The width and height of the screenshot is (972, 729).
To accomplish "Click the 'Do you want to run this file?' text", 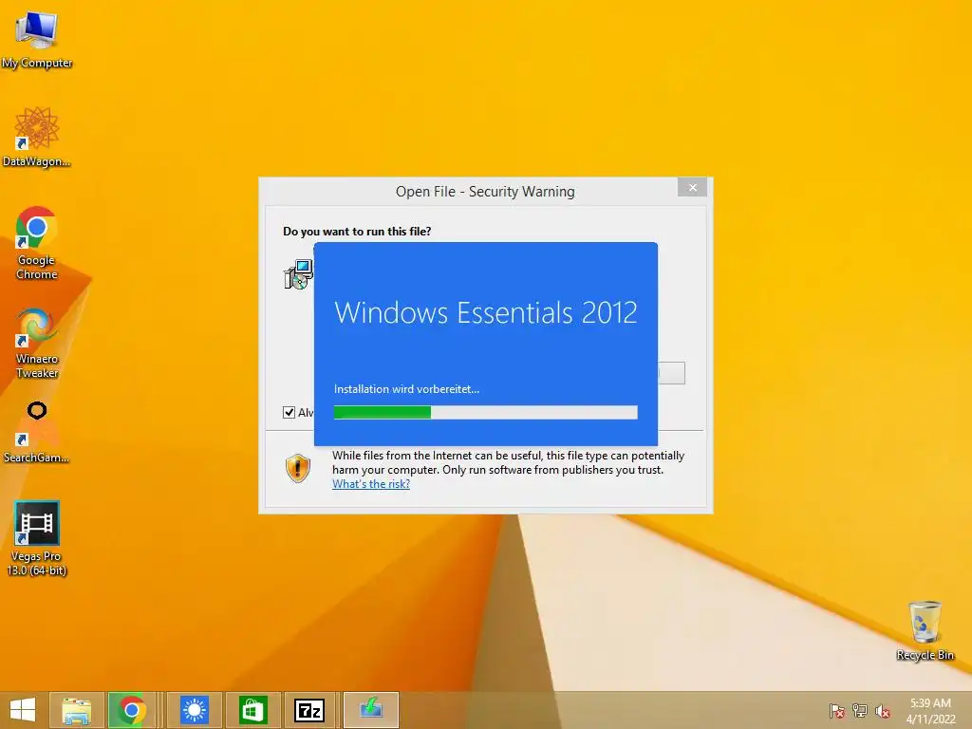I will click(x=357, y=232).
